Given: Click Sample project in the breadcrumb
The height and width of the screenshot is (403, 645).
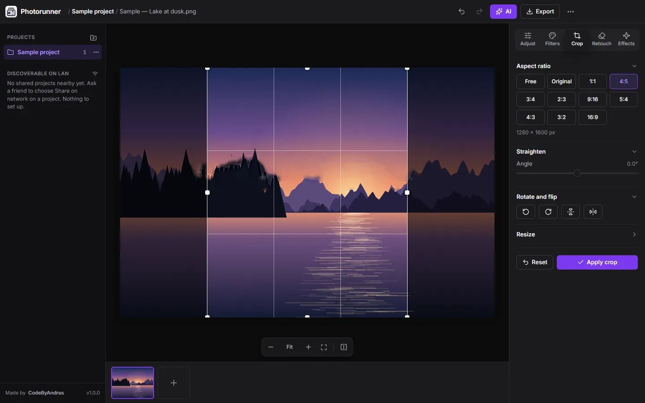Looking at the screenshot, I should pyautogui.click(x=93, y=12).
